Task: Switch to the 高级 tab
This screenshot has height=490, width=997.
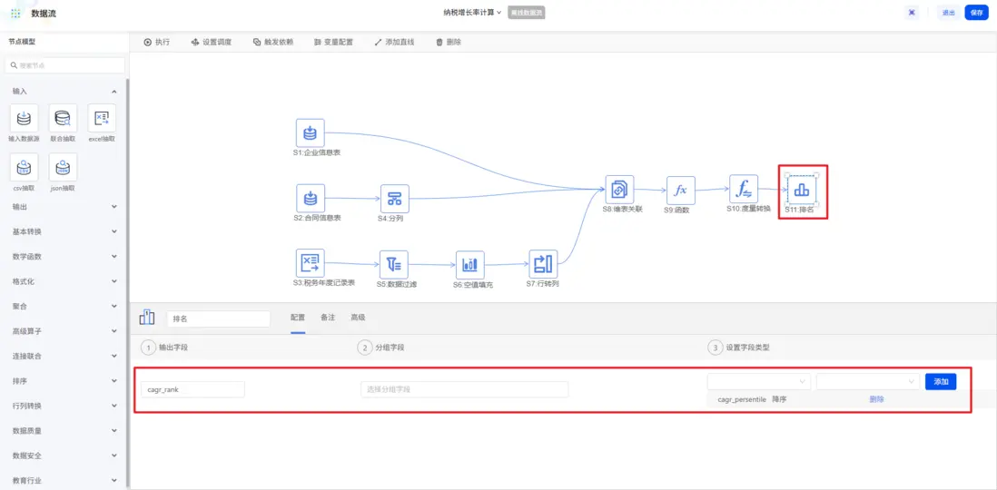Action: click(358, 318)
